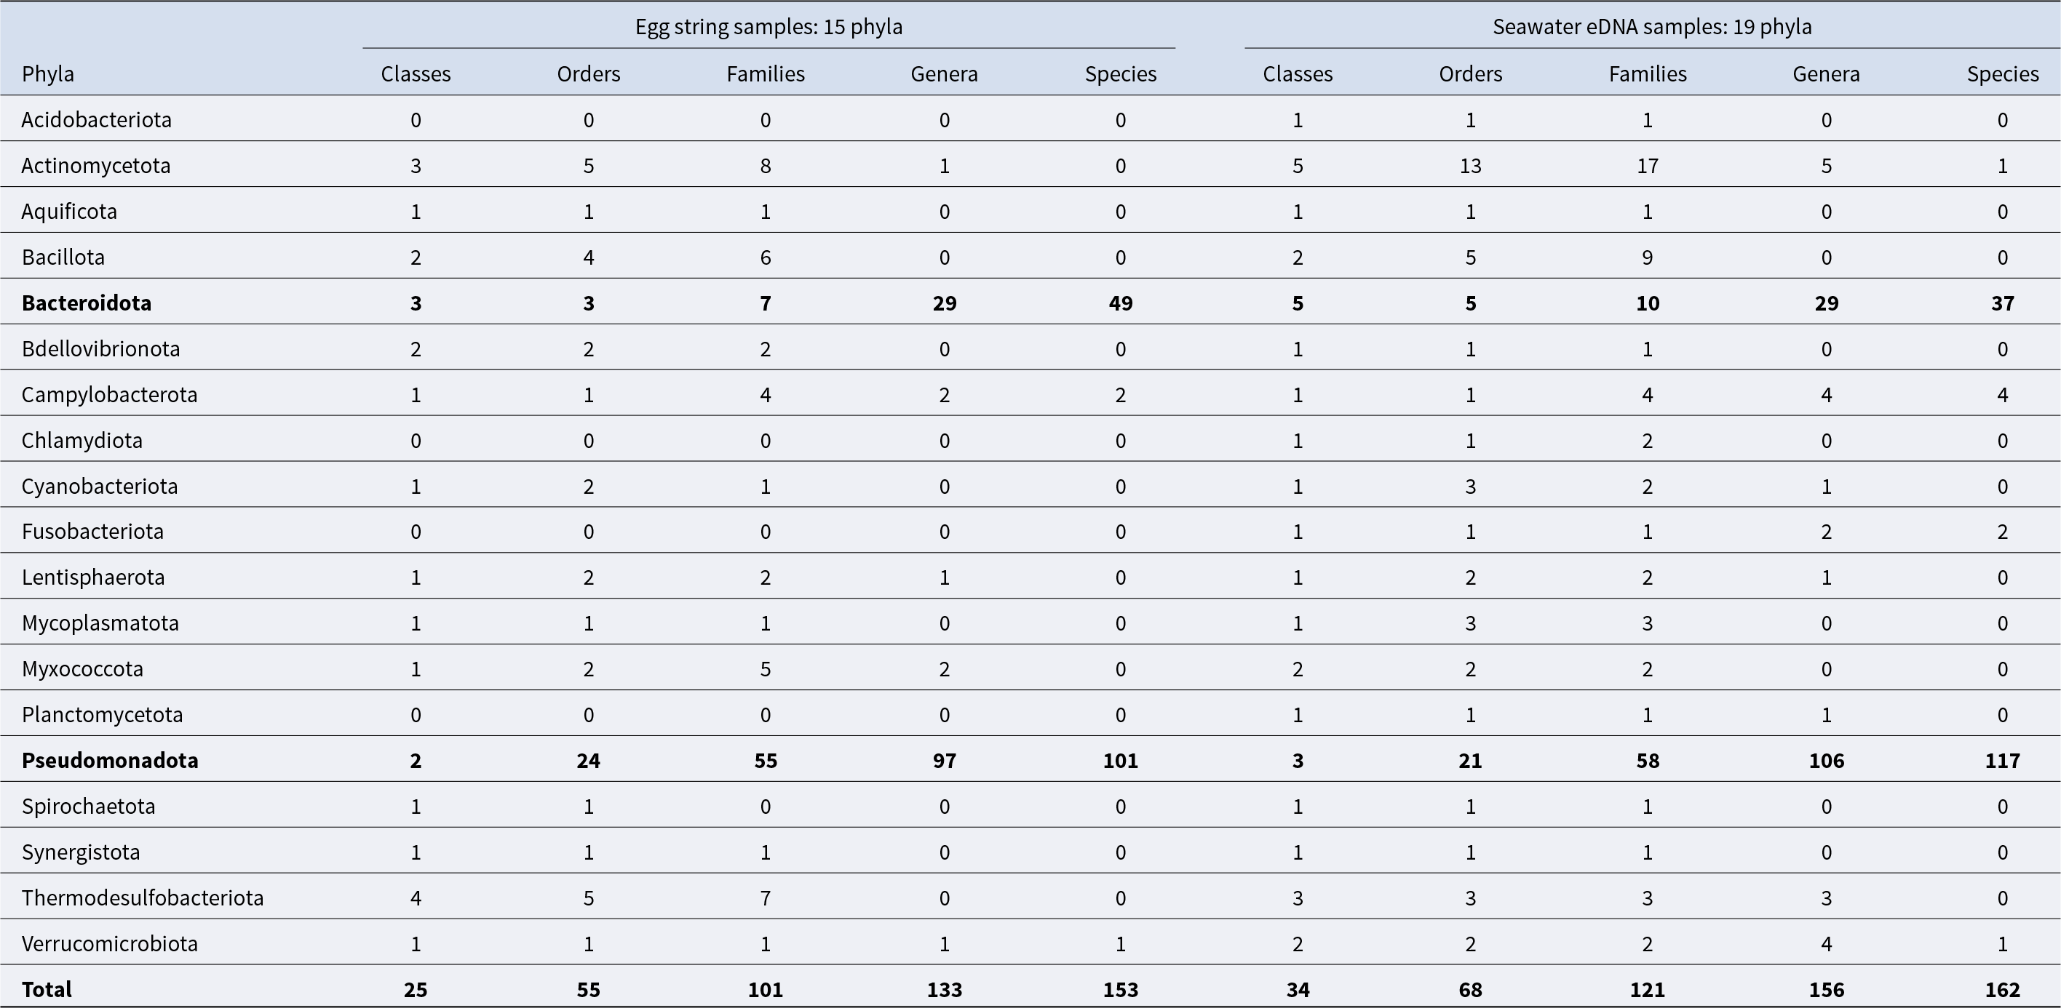Click the Verrucomicrobiota row label
The height and width of the screenshot is (1008, 2061).
(x=110, y=943)
